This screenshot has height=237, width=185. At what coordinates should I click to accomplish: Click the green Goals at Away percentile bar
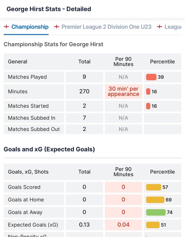point(156,212)
